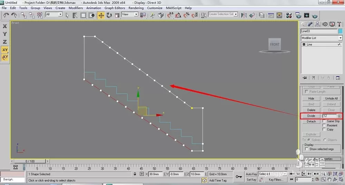Viewport: 345px width, 185px height.
Task: Tick the Reorient checkbox
Action: click(324, 125)
